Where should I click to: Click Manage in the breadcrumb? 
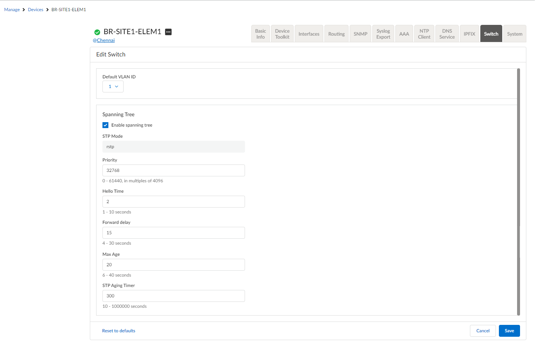click(12, 10)
